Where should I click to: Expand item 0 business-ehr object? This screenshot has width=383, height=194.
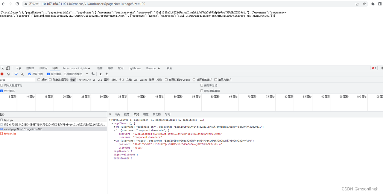[x=115, y=127]
